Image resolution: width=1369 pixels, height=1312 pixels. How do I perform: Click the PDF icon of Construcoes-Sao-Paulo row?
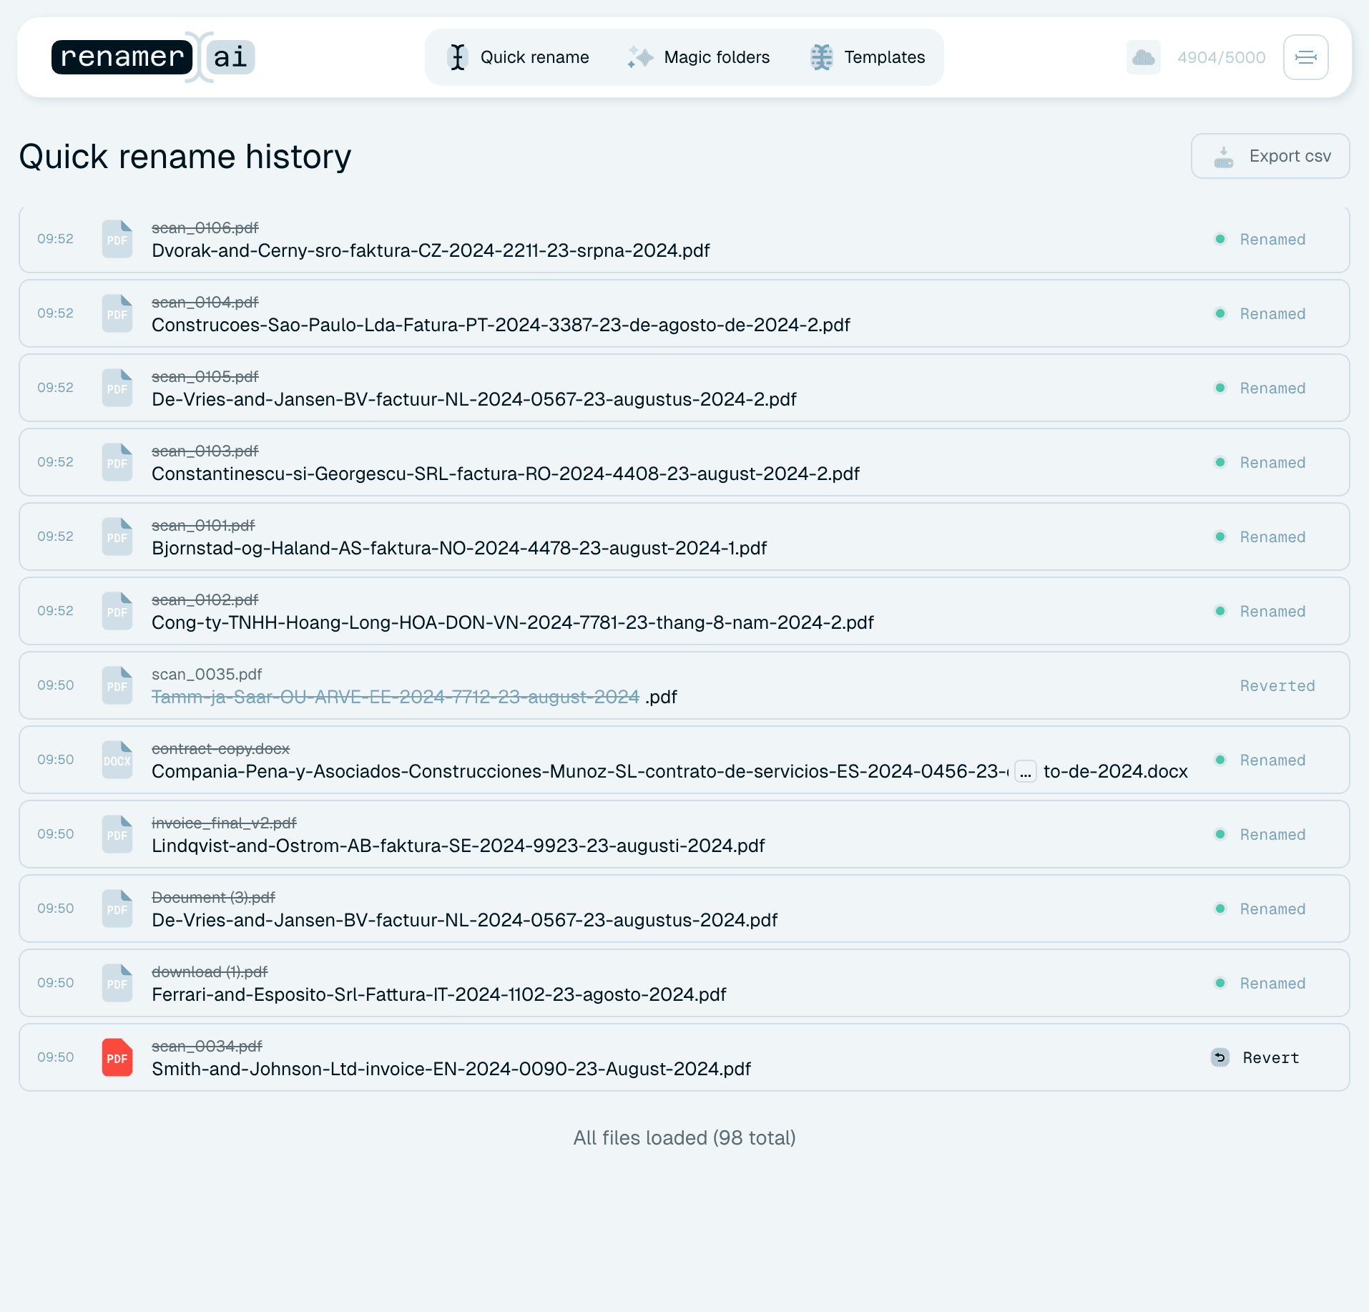click(117, 313)
